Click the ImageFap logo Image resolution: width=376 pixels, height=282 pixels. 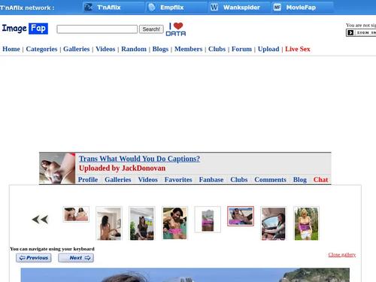point(25,29)
